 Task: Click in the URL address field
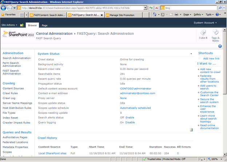tap(83, 8)
